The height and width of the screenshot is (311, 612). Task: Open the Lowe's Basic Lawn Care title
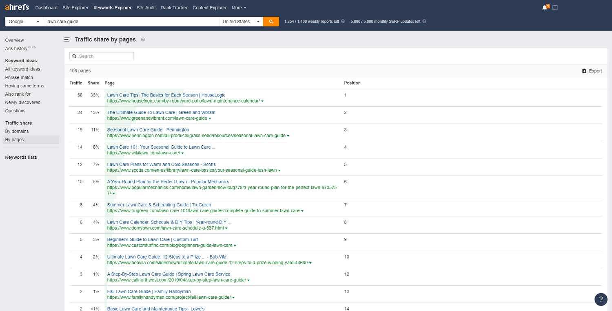pos(156,309)
